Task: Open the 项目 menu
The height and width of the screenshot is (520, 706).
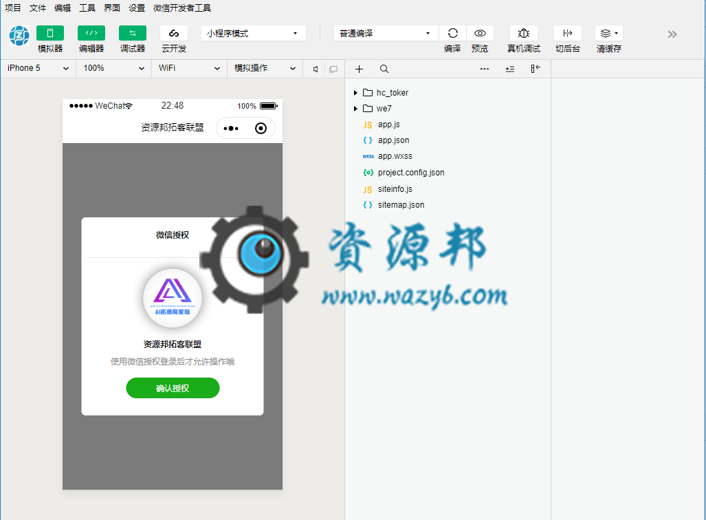Action: (12, 8)
